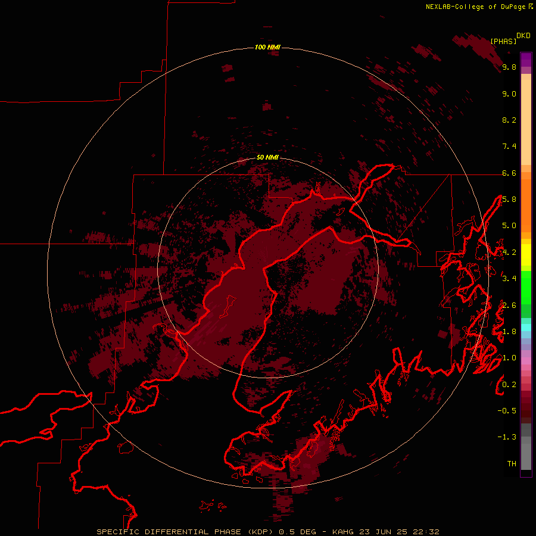Click the 1.0 value on the color scale
The height and width of the screenshot is (536, 536).
(509, 359)
